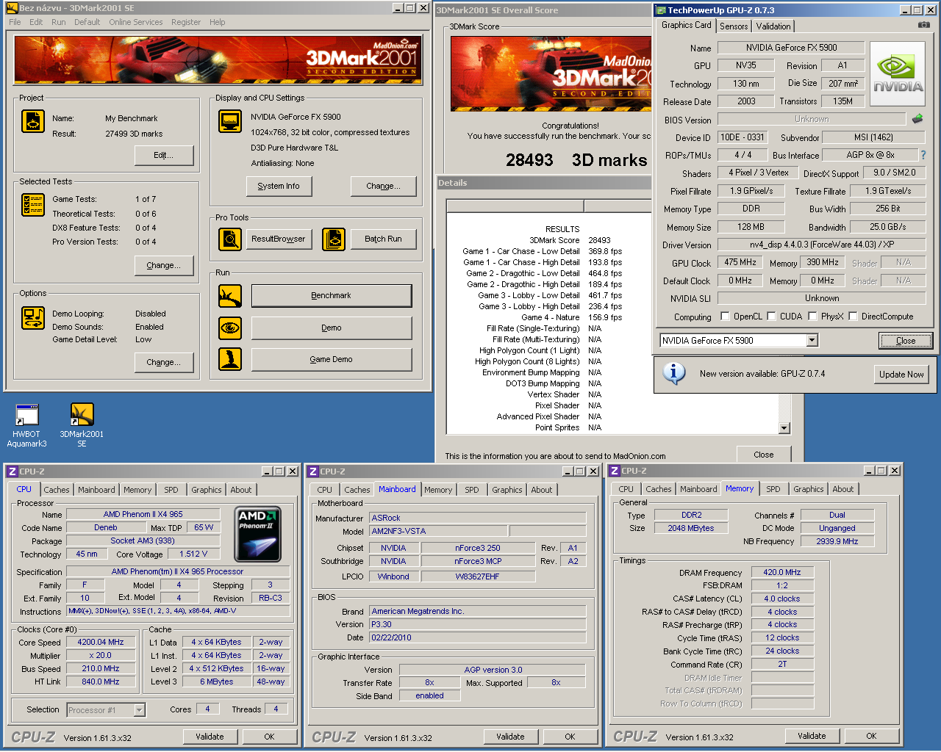Open the Help menu in 3DMark2001
941x752 pixels.
[218, 22]
